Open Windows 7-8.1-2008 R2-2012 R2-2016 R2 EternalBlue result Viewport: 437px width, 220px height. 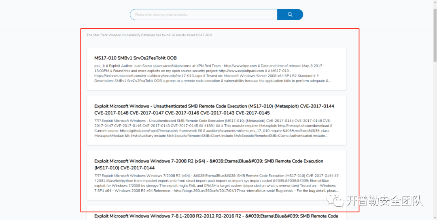pyautogui.click(x=216, y=216)
